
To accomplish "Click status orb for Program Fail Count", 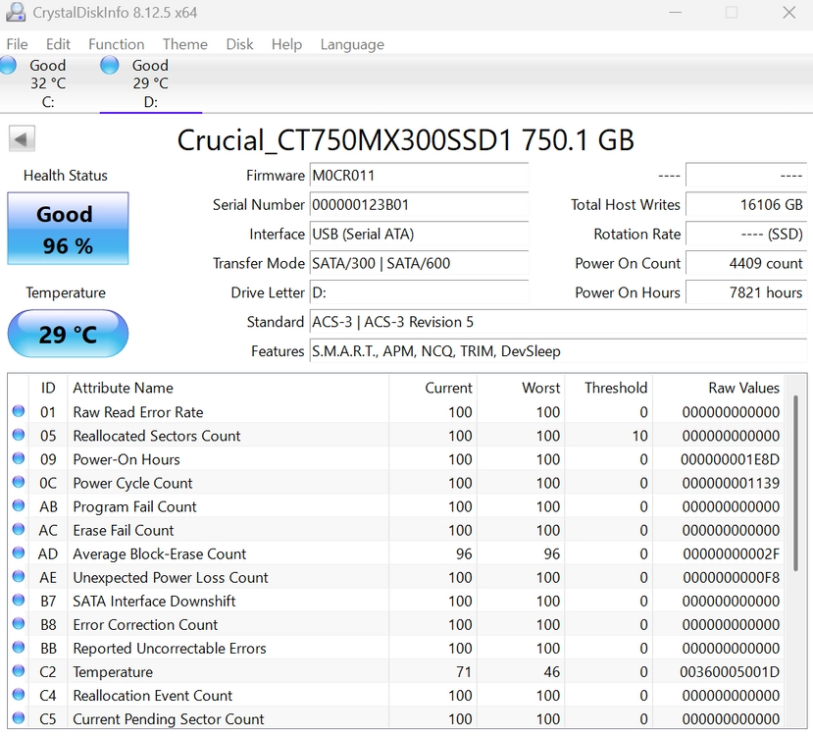I will point(19,505).
